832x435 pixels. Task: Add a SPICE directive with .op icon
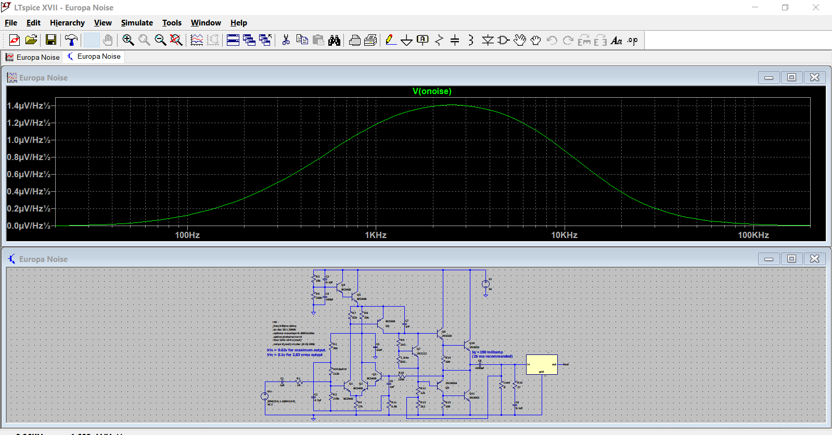633,40
